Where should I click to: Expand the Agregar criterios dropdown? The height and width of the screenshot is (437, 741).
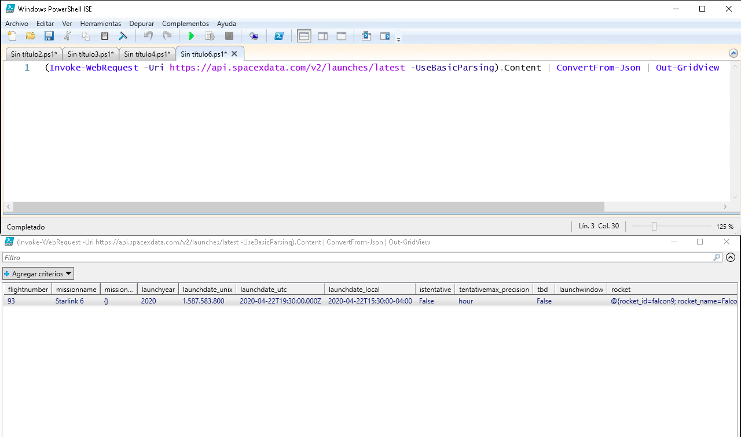coord(38,273)
